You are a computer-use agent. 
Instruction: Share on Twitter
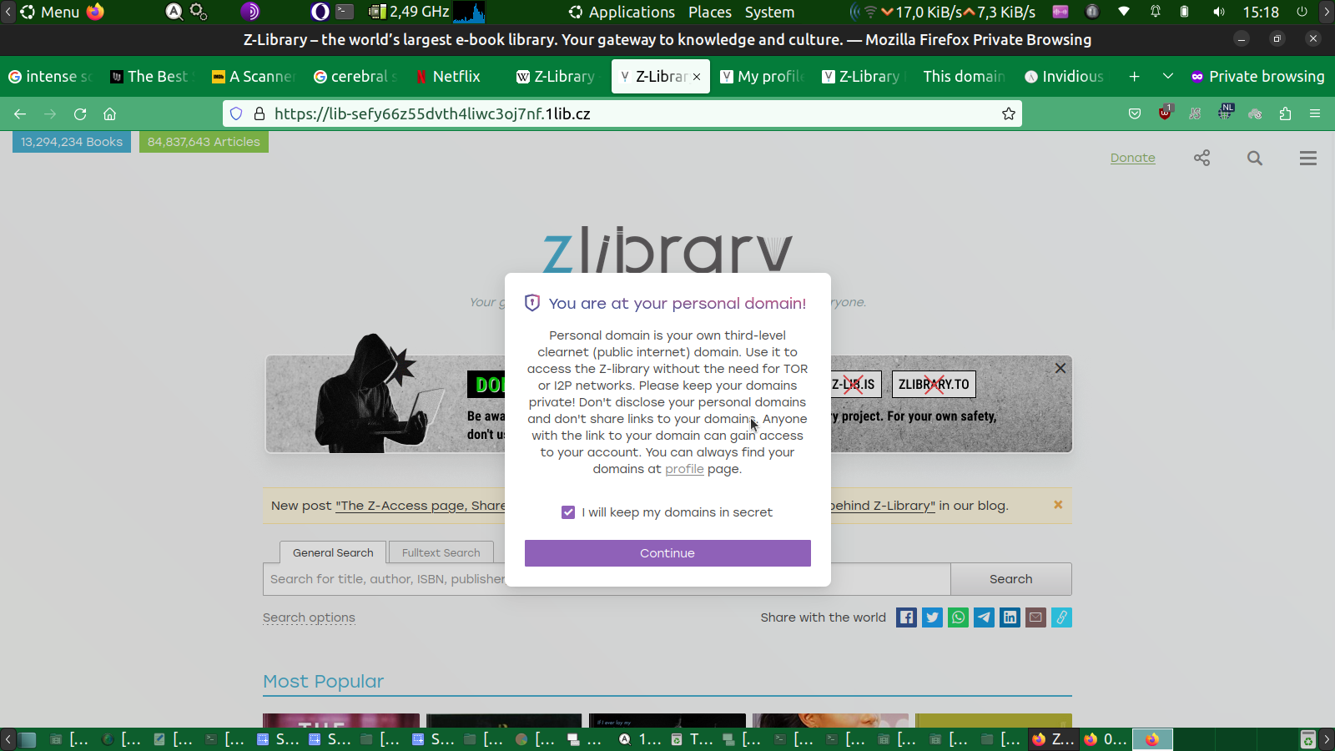pyautogui.click(x=932, y=617)
